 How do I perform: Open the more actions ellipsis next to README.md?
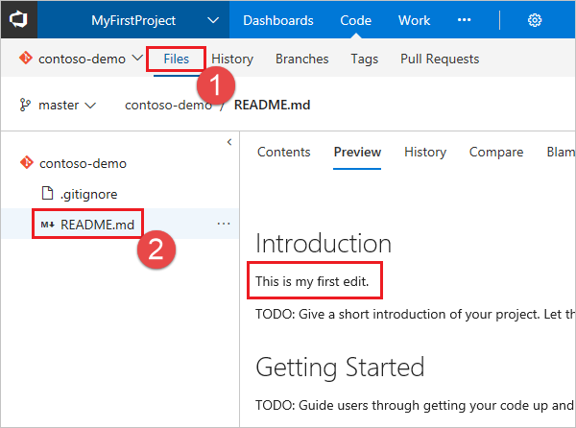[224, 225]
